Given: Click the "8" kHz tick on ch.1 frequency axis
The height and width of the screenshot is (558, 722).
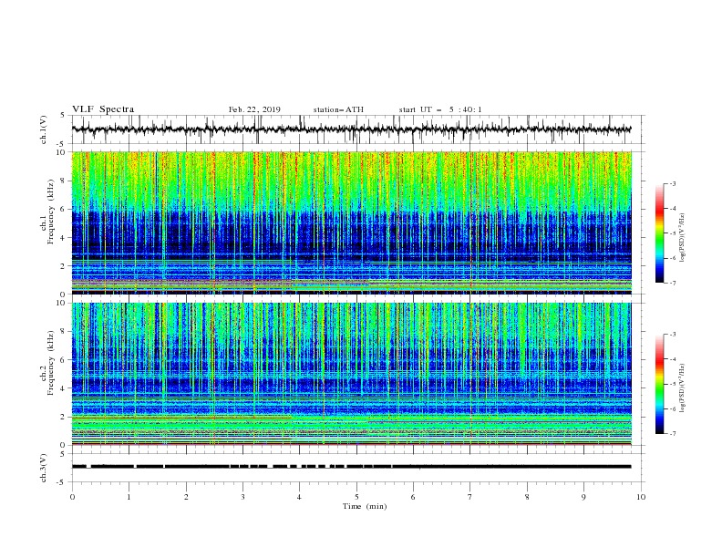Looking at the screenshot, I should (64, 181).
